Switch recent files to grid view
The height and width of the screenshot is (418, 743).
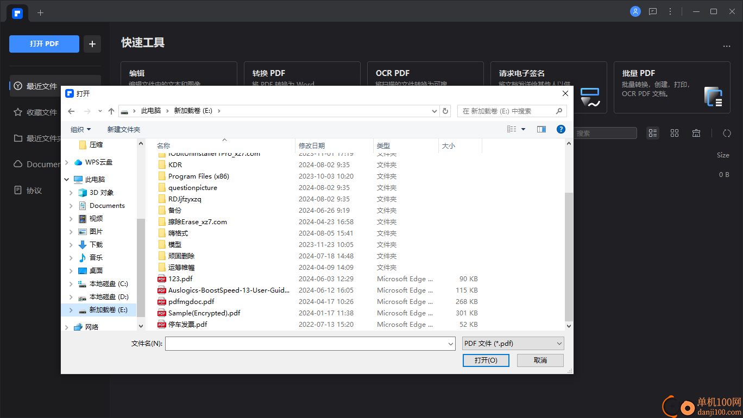675,133
